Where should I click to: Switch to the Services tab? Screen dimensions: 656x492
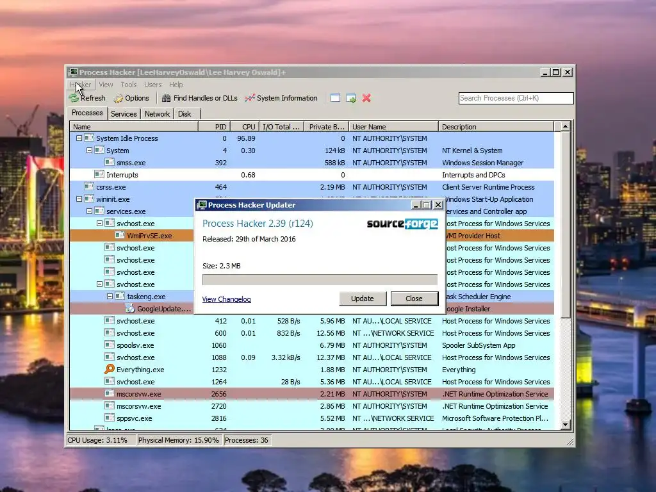124,114
